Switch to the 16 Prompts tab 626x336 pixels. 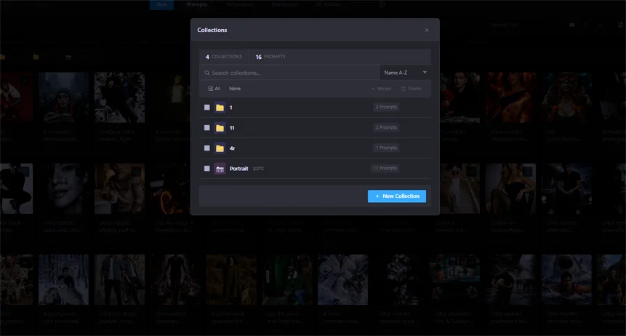(270, 57)
